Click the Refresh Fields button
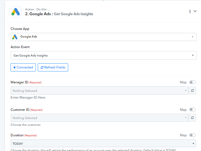 coord(53,67)
